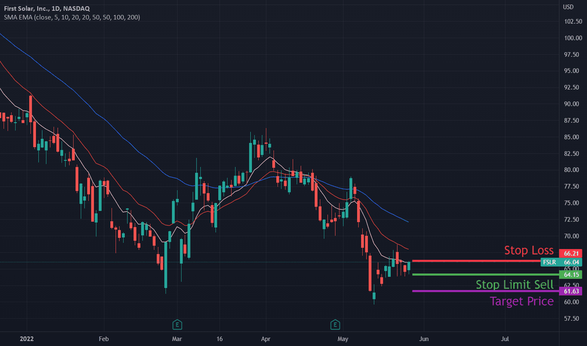Viewport: 587px width, 346px height.
Task: Click the 57.50 price axis value
Action: [x=573, y=319]
